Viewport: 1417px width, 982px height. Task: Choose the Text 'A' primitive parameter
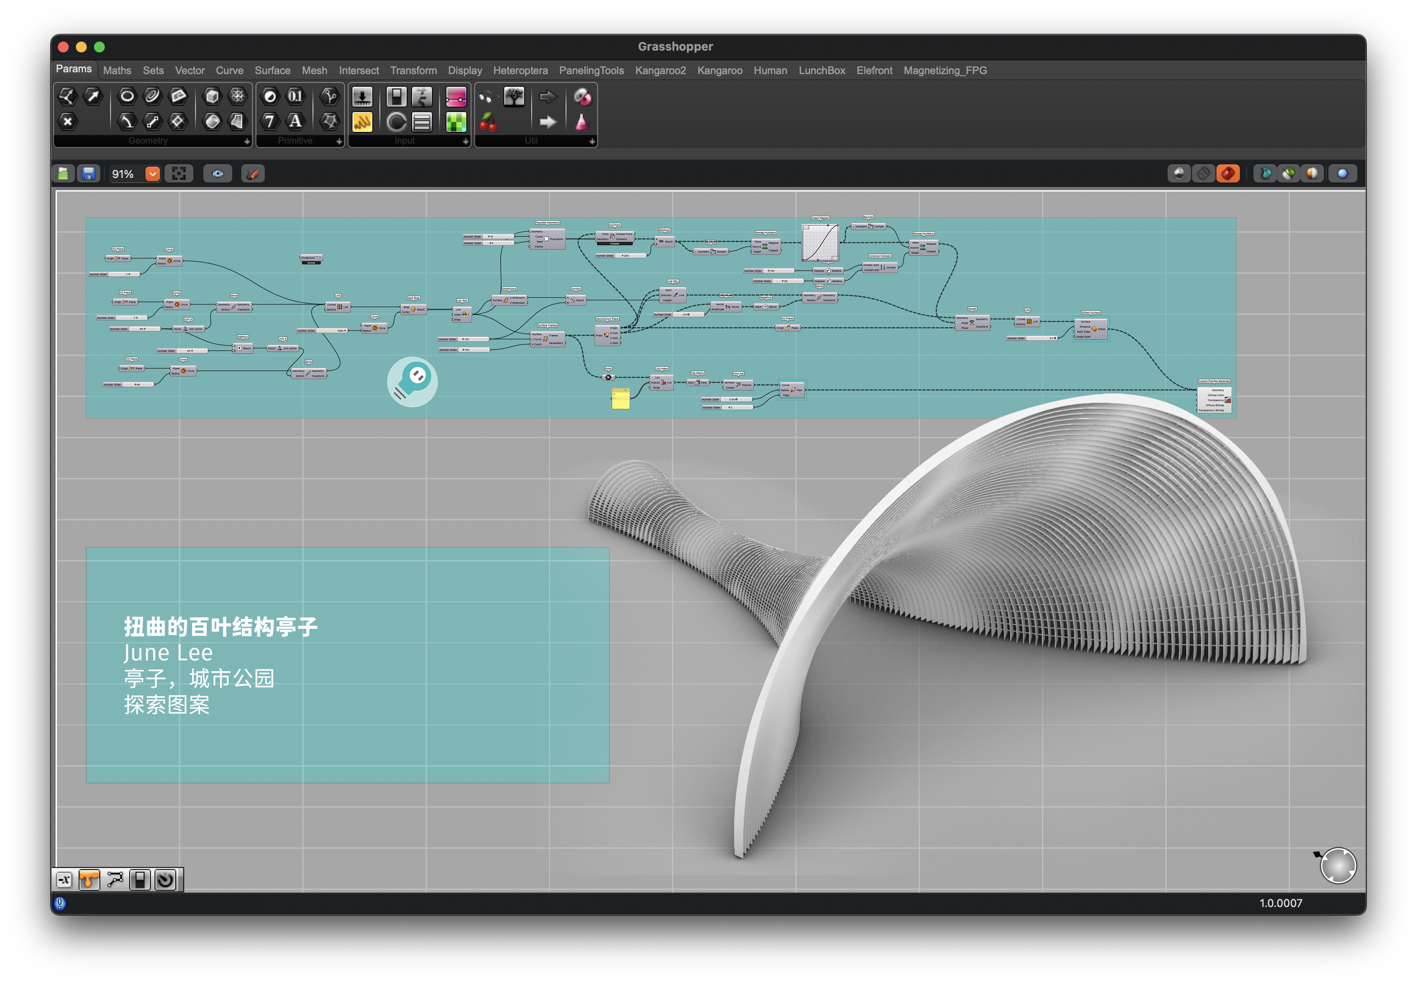296,121
